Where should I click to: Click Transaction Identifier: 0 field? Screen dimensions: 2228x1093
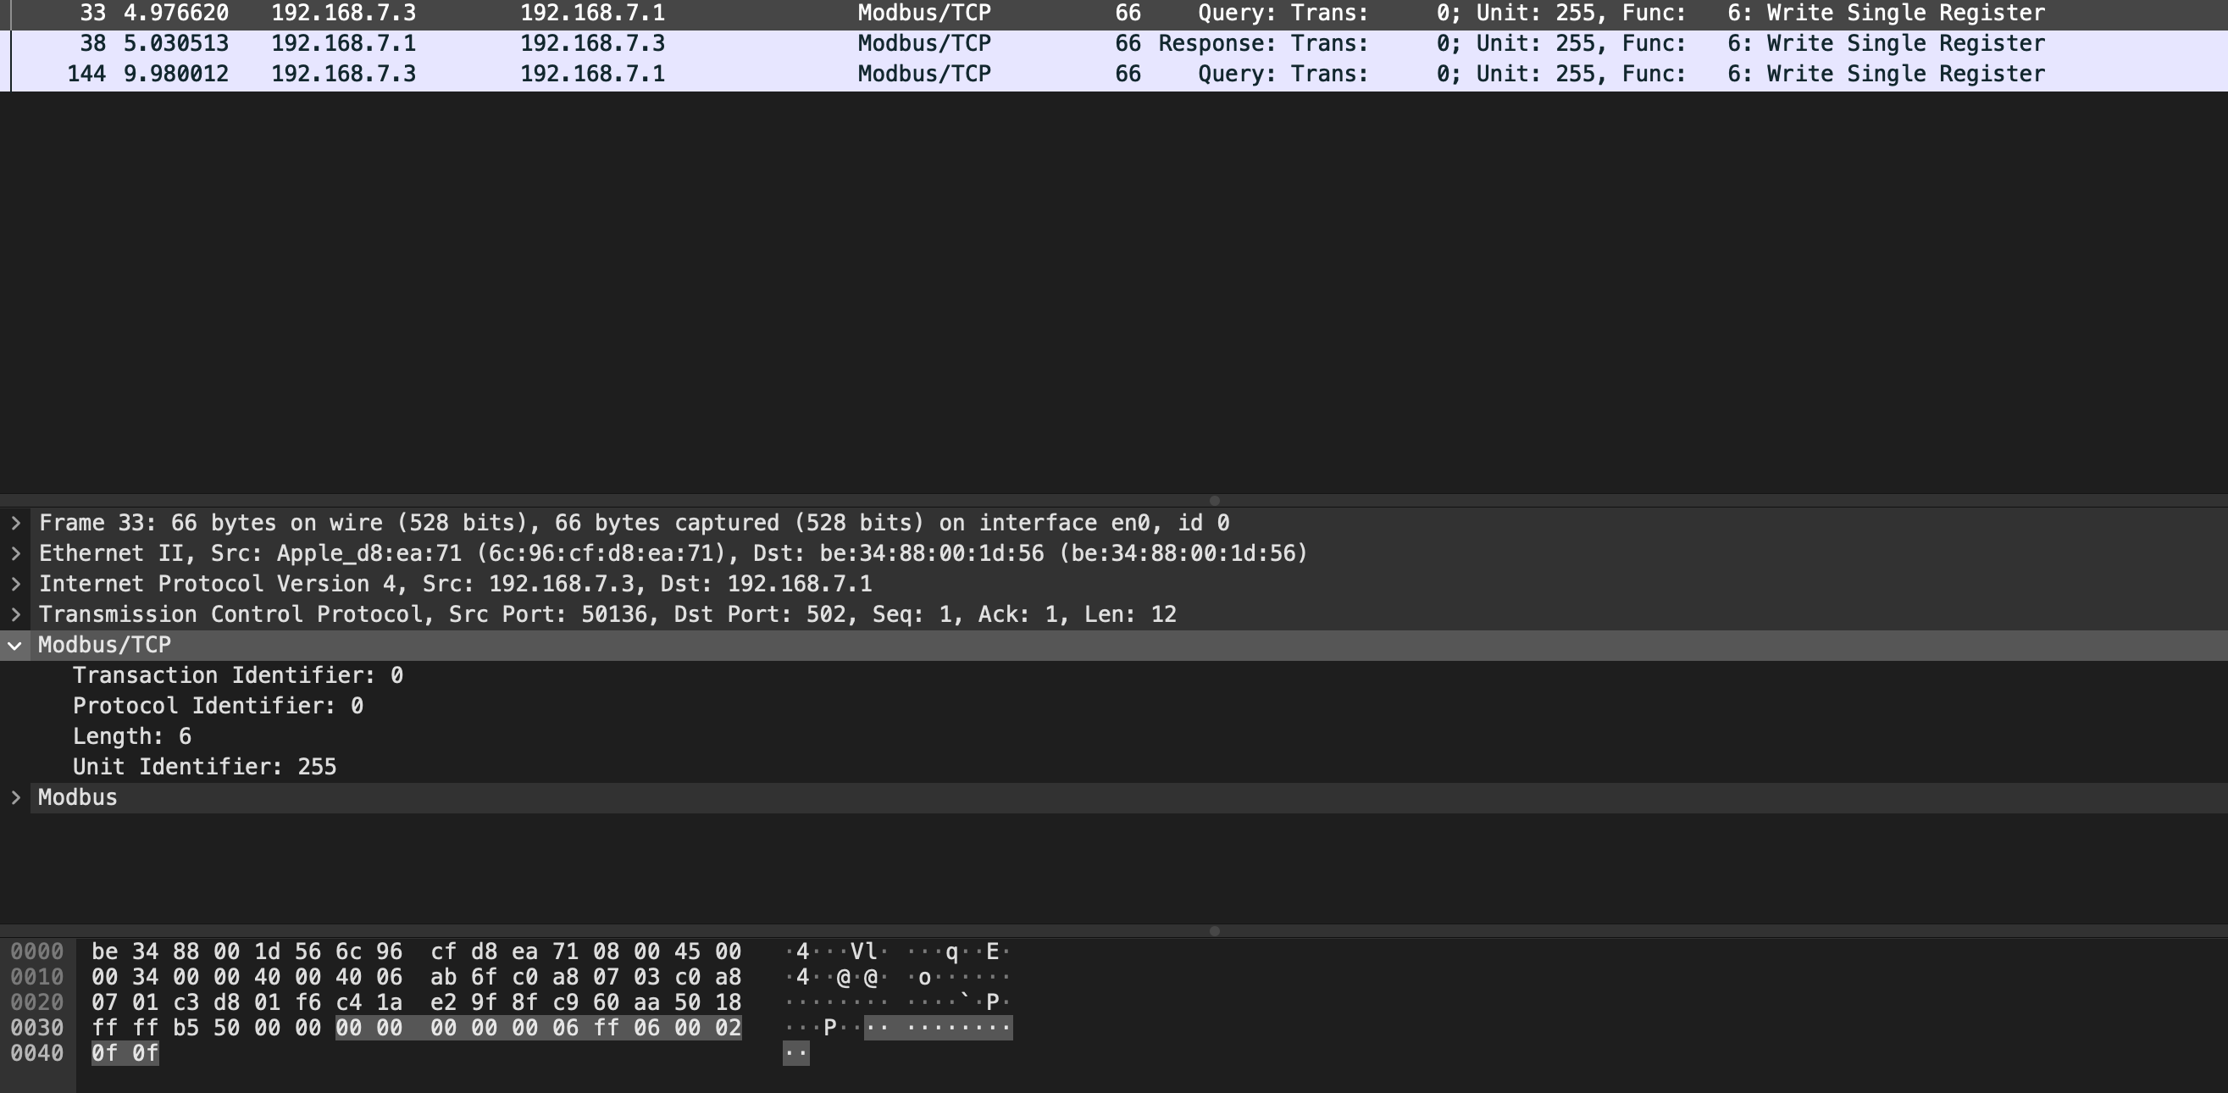(x=238, y=675)
